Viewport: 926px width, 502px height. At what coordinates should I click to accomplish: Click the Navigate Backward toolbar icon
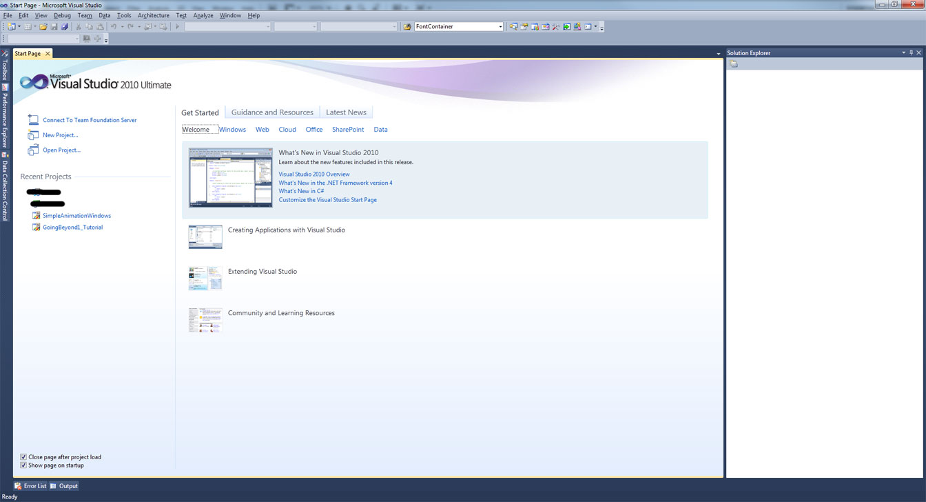click(x=147, y=27)
